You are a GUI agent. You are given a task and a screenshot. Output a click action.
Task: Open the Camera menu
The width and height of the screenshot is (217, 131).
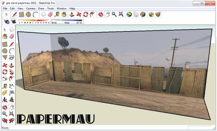[x=31, y=8]
